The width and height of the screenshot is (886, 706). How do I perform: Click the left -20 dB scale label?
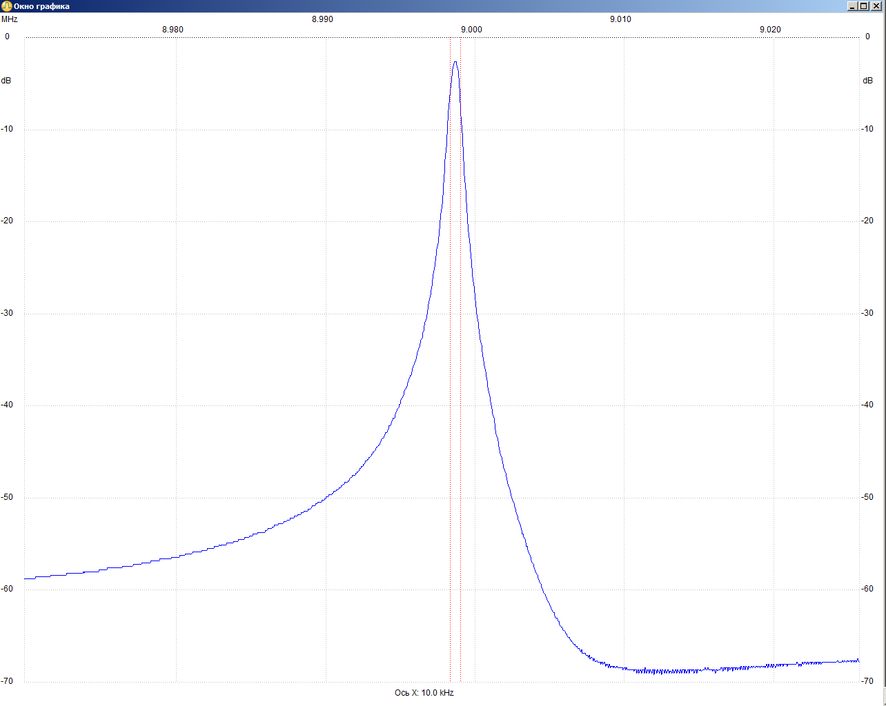tap(7, 221)
